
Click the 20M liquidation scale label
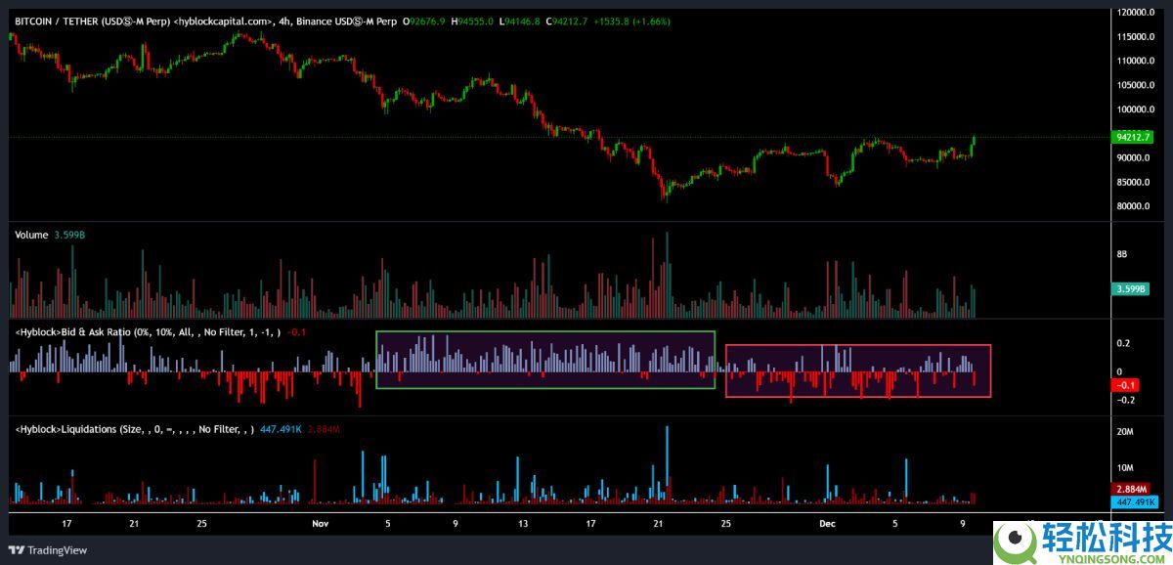pyautogui.click(x=1125, y=431)
